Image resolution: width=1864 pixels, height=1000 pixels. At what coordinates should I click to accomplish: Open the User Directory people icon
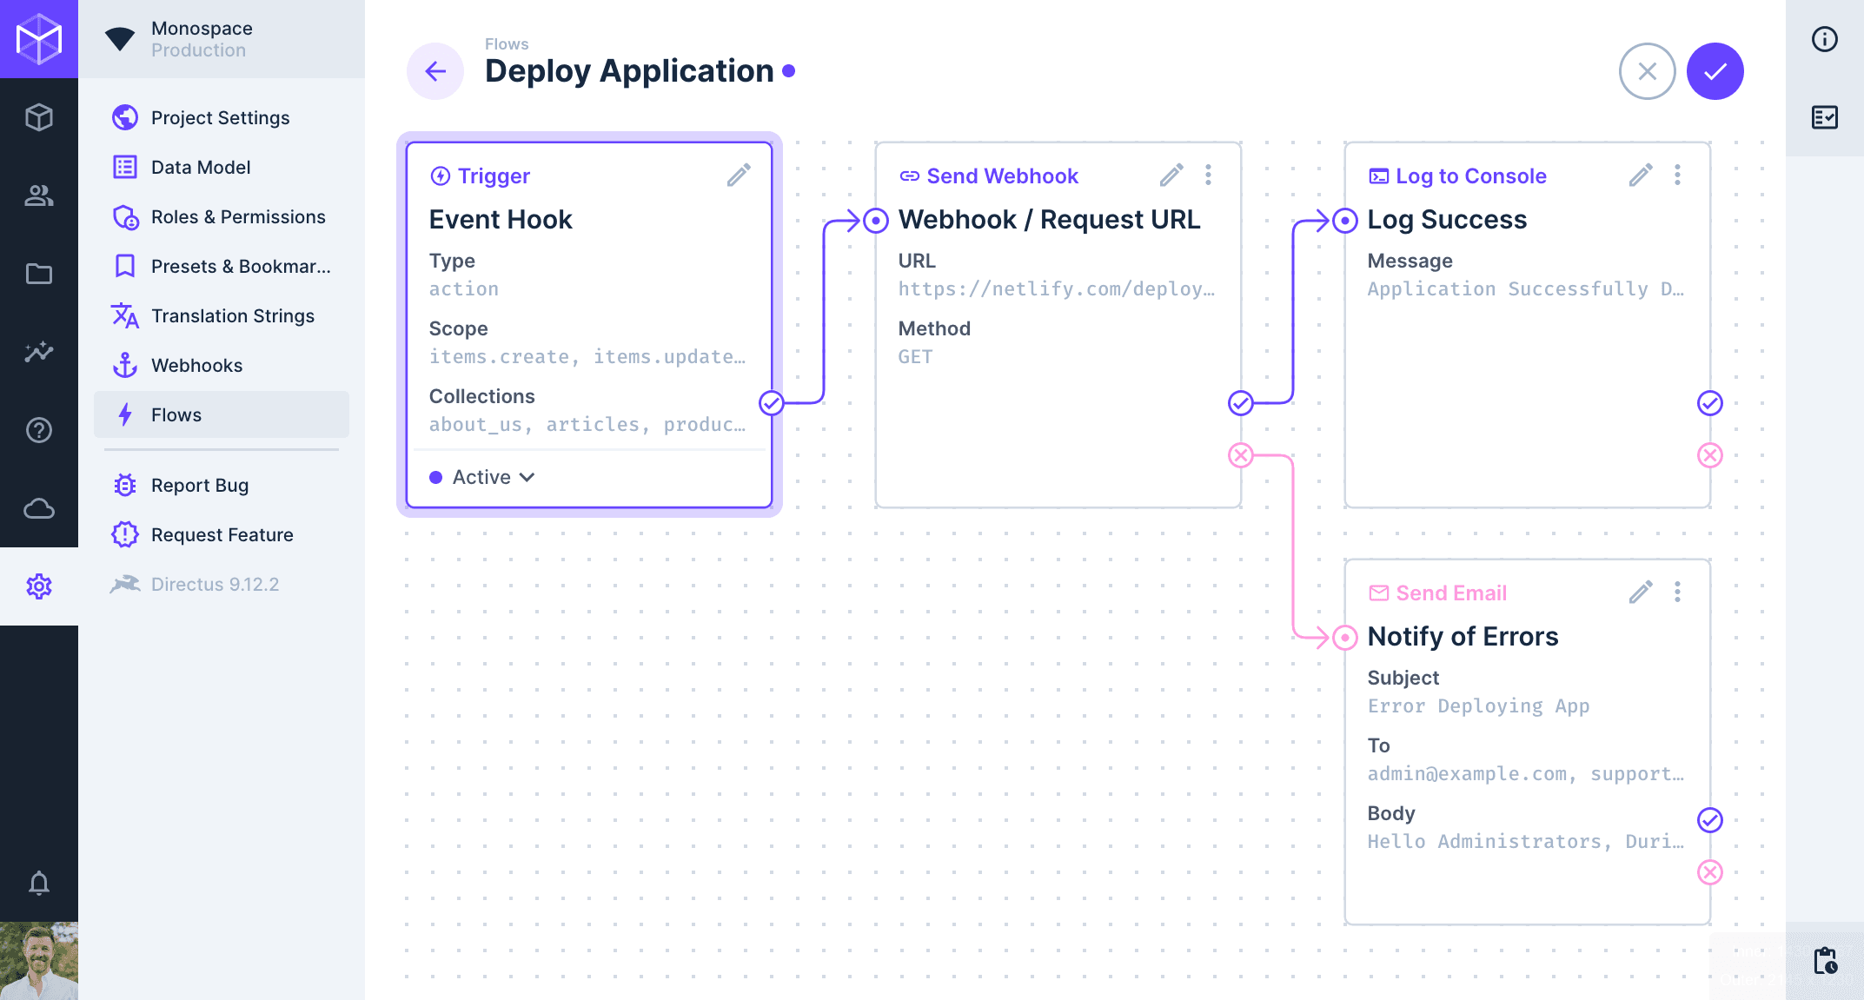click(39, 195)
